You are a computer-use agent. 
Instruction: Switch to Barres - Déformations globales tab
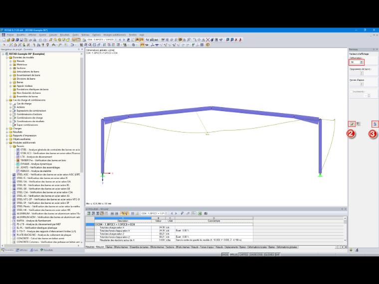tap(283, 247)
